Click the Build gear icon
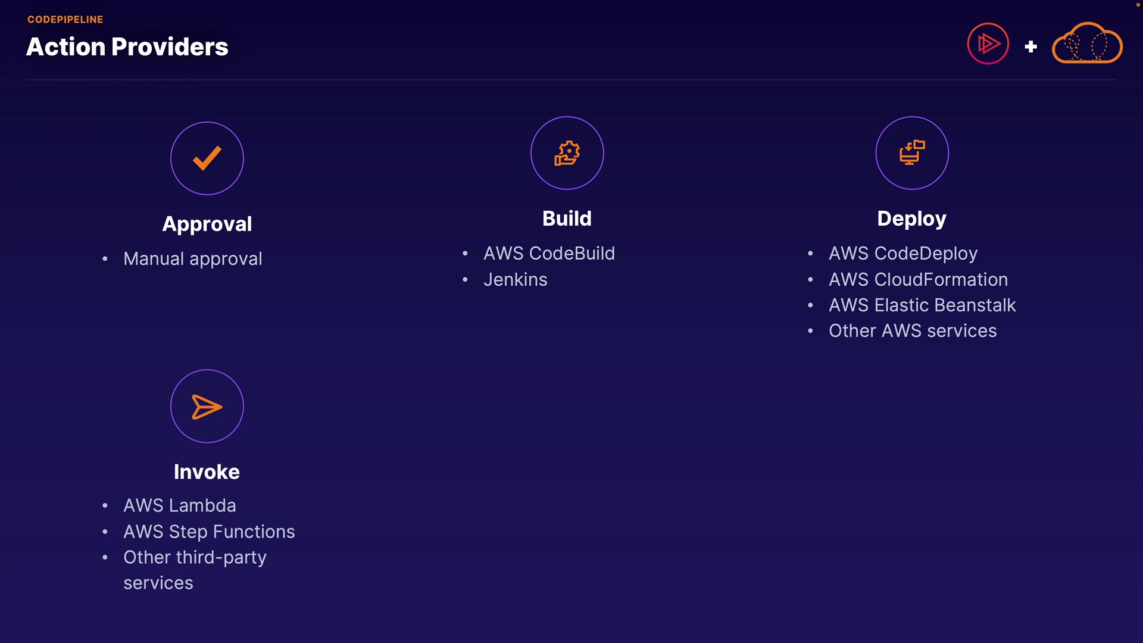 click(x=567, y=153)
